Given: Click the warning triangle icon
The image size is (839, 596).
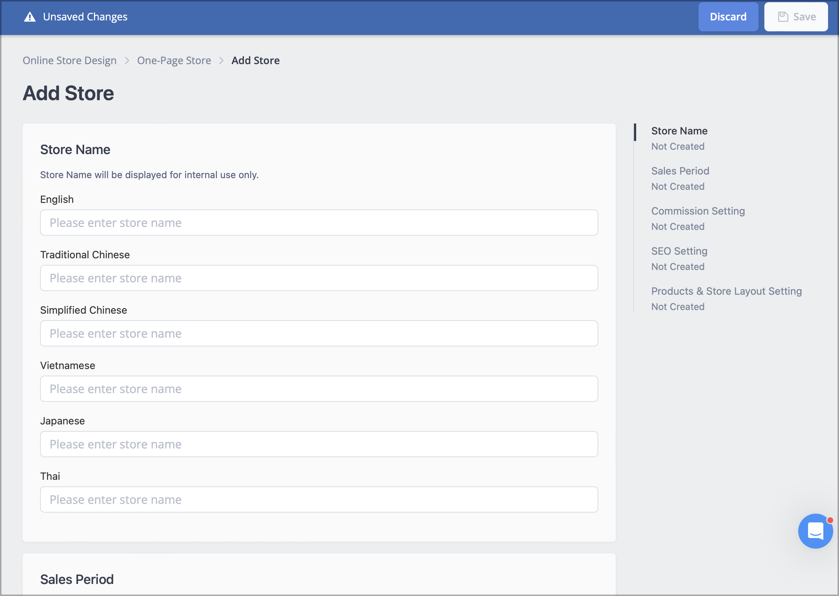Looking at the screenshot, I should (29, 16).
